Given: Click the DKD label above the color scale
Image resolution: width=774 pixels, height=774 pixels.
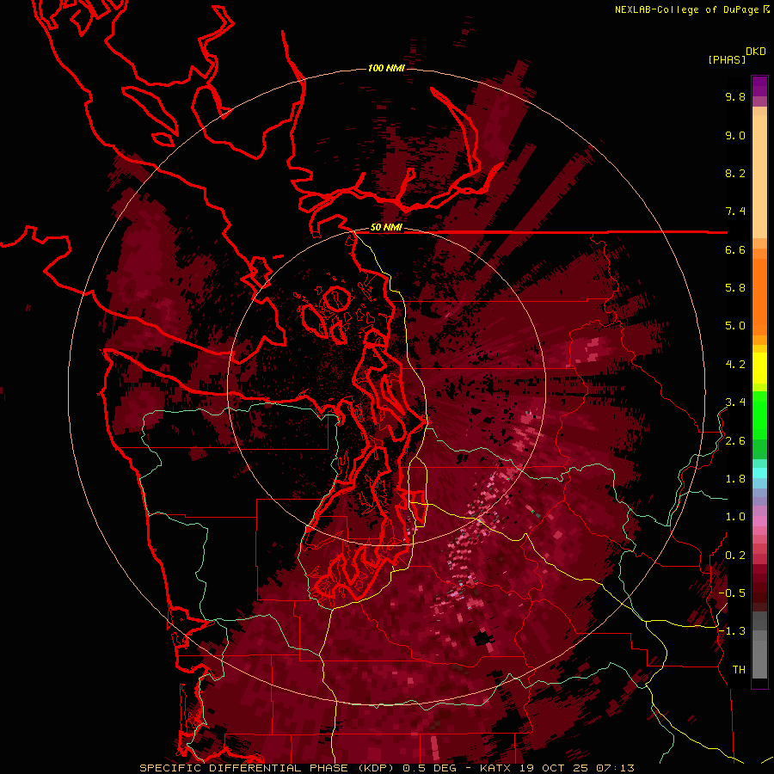Looking at the screenshot, I should [756, 52].
